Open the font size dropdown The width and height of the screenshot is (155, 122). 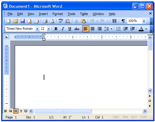pyautogui.click(x=49, y=29)
